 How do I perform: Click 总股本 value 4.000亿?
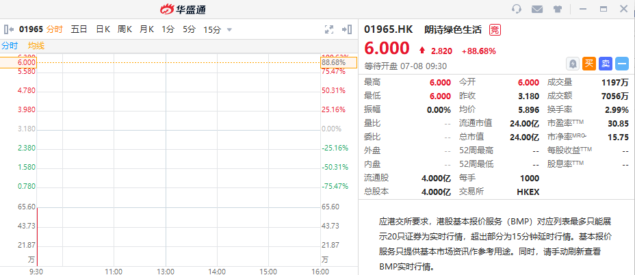pos(436,192)
